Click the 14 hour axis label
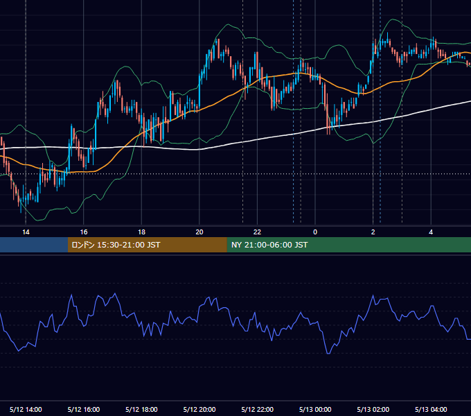Screen dimensions: 471x416 point(26,232)
